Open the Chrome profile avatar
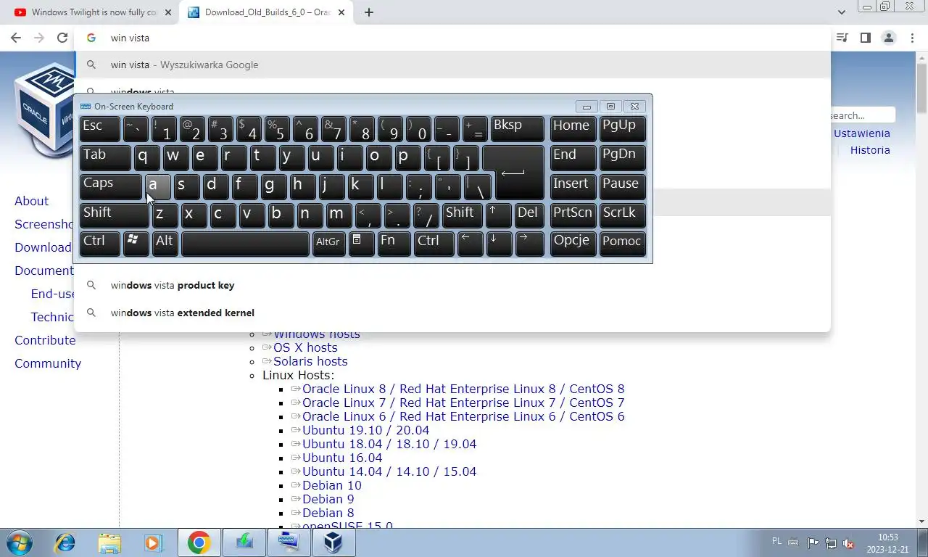The height and width of the screenshot is (557, 928). click(888, 38)
